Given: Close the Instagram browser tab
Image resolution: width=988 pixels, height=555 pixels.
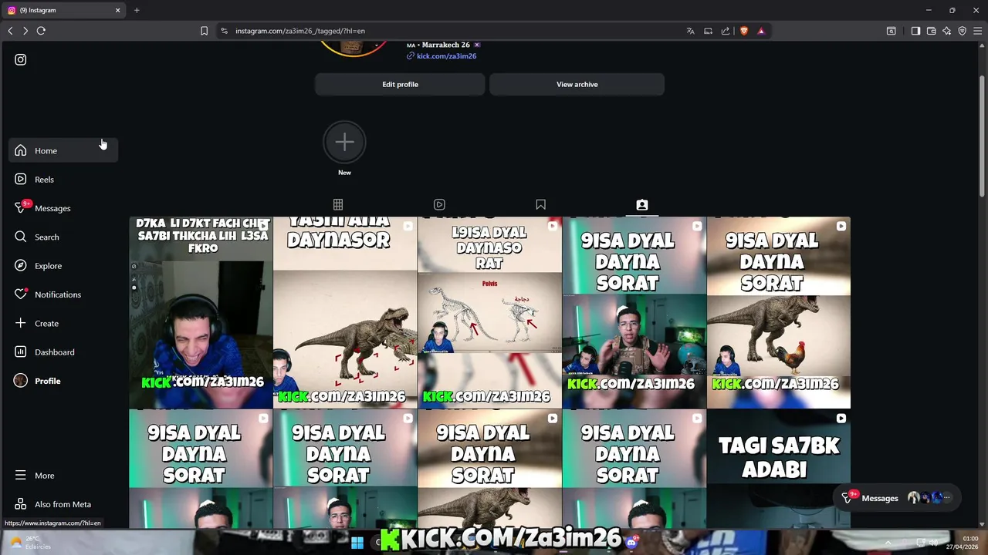Looking at the screenshot, I should point(118,10).
